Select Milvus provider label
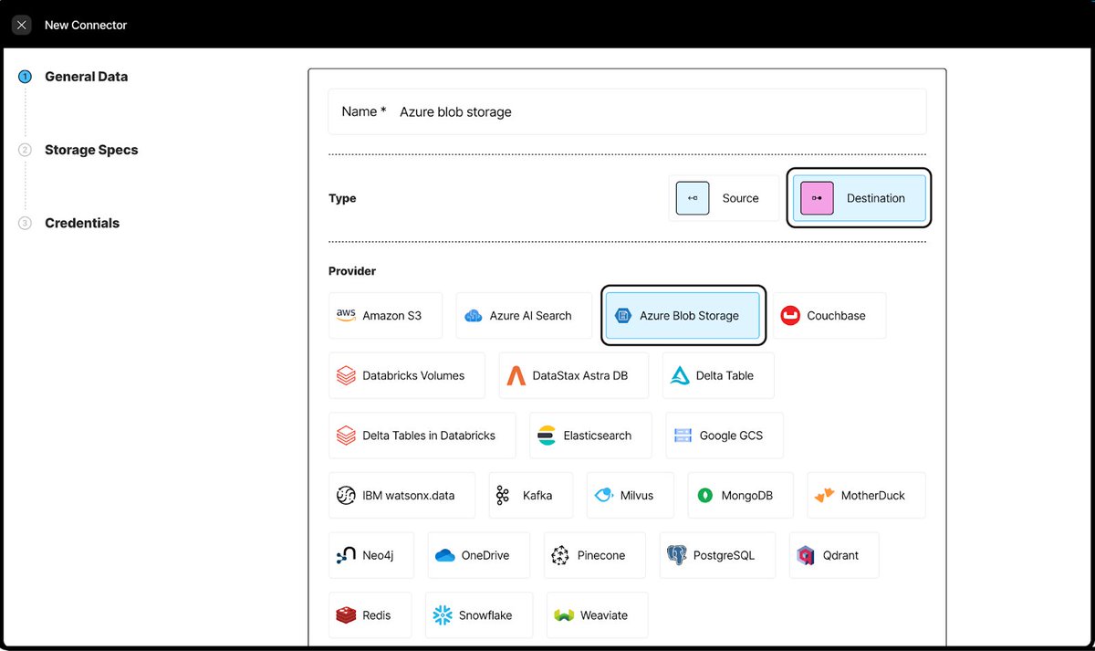1095x651 pixels. point(637,496)
